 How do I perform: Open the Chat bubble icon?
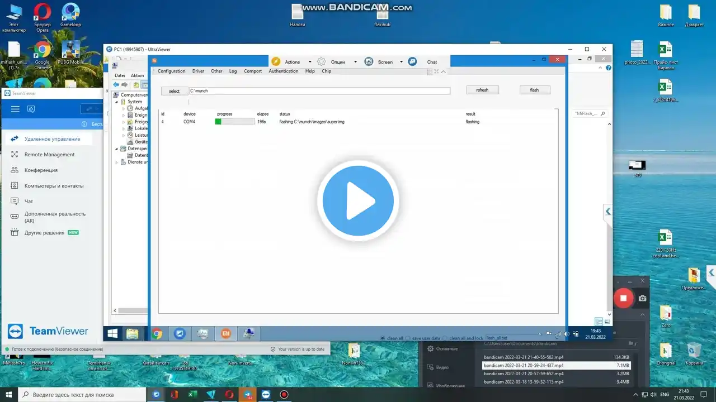click(x=412, y=62)
